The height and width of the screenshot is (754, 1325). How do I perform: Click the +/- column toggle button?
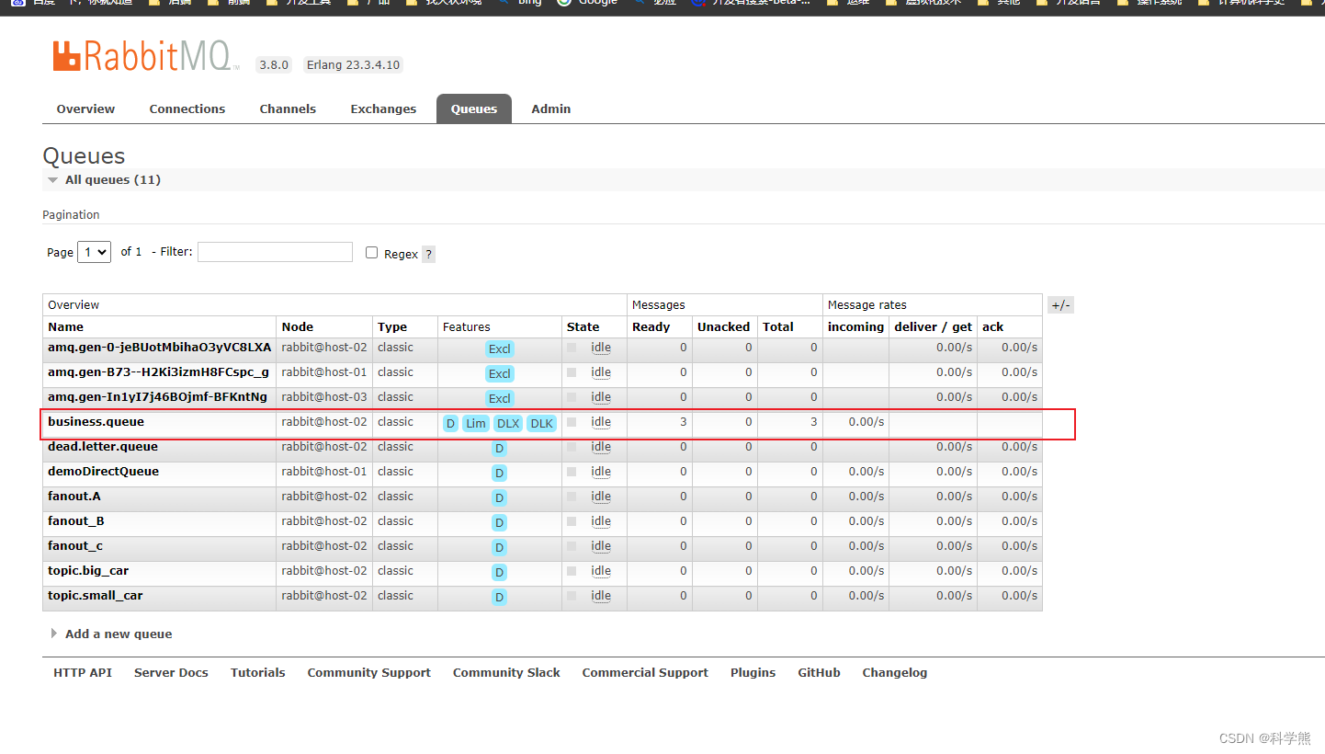(1060, 305)
